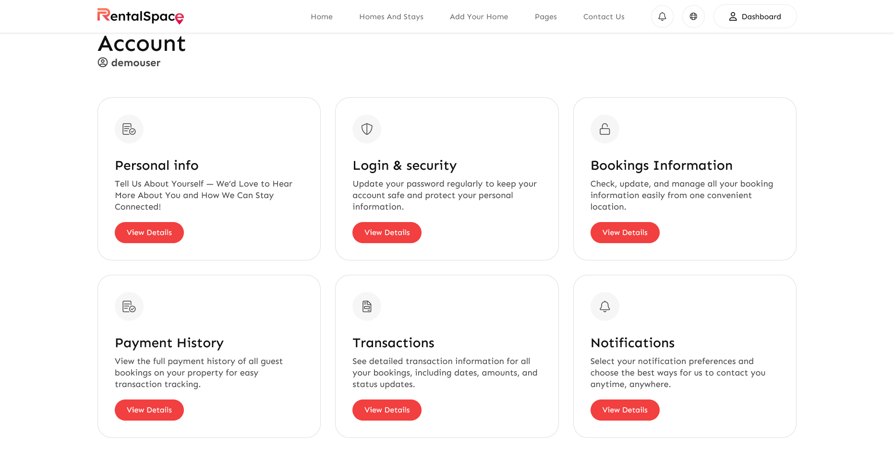Go to Home in the navigation
894x458 pixels.
(322, 17)
